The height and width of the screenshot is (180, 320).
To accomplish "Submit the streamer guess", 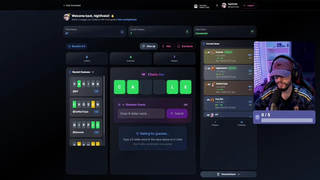I will (177, 113).
